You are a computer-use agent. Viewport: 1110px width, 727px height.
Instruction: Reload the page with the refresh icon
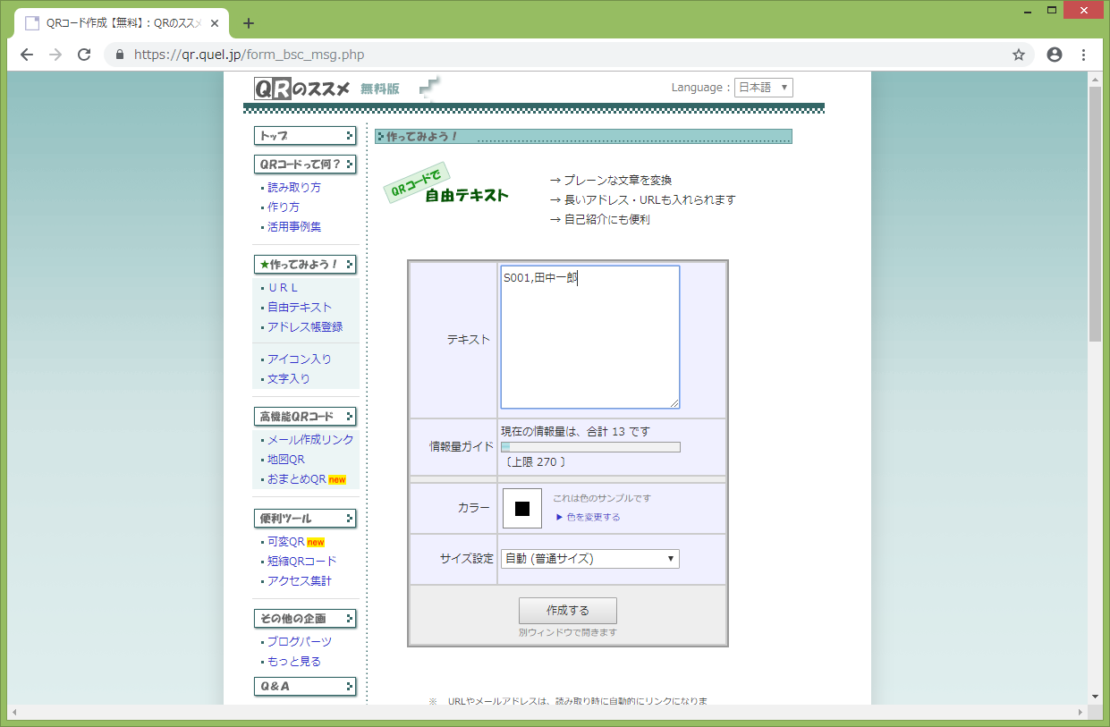(84, 55)
